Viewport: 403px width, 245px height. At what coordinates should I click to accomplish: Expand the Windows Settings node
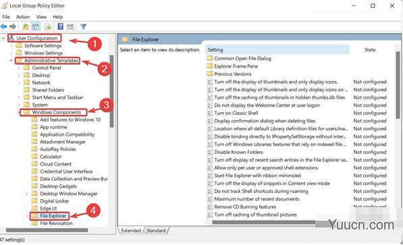11,53
